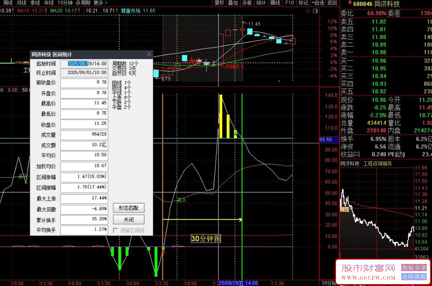Click the 最大上涨 field showing 17.44%
Viewport: 432px width, 286px height.
(x=84, y=198)
